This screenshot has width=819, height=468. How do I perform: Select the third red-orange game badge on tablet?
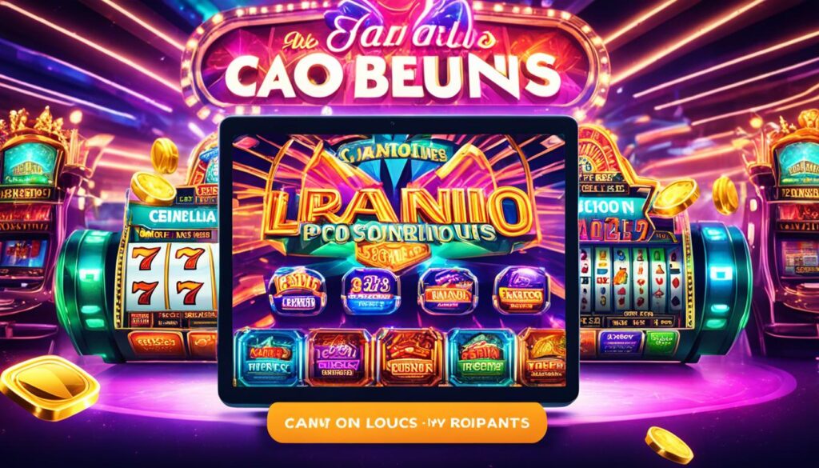(447, 291)
